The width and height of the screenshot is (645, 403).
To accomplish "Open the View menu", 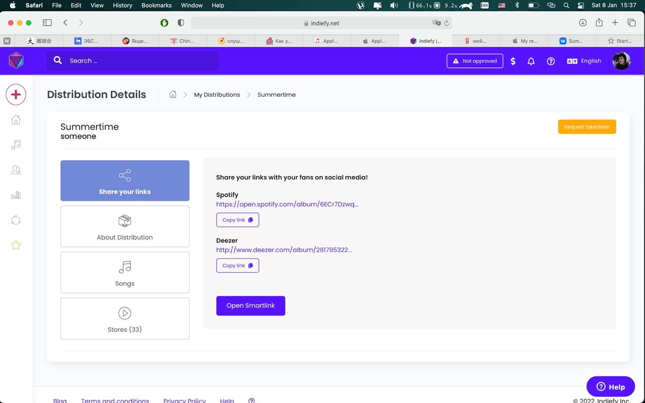I will 97,6.
